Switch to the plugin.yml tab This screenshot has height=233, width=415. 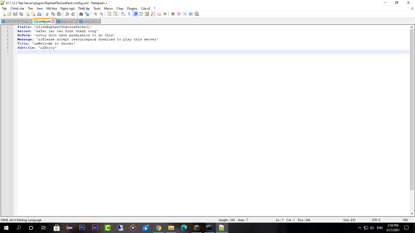tap(67, 21)
